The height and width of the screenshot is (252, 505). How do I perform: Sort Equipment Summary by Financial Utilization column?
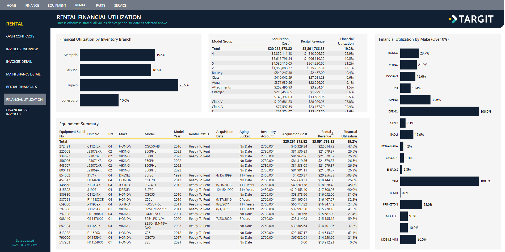coord(349,134)
